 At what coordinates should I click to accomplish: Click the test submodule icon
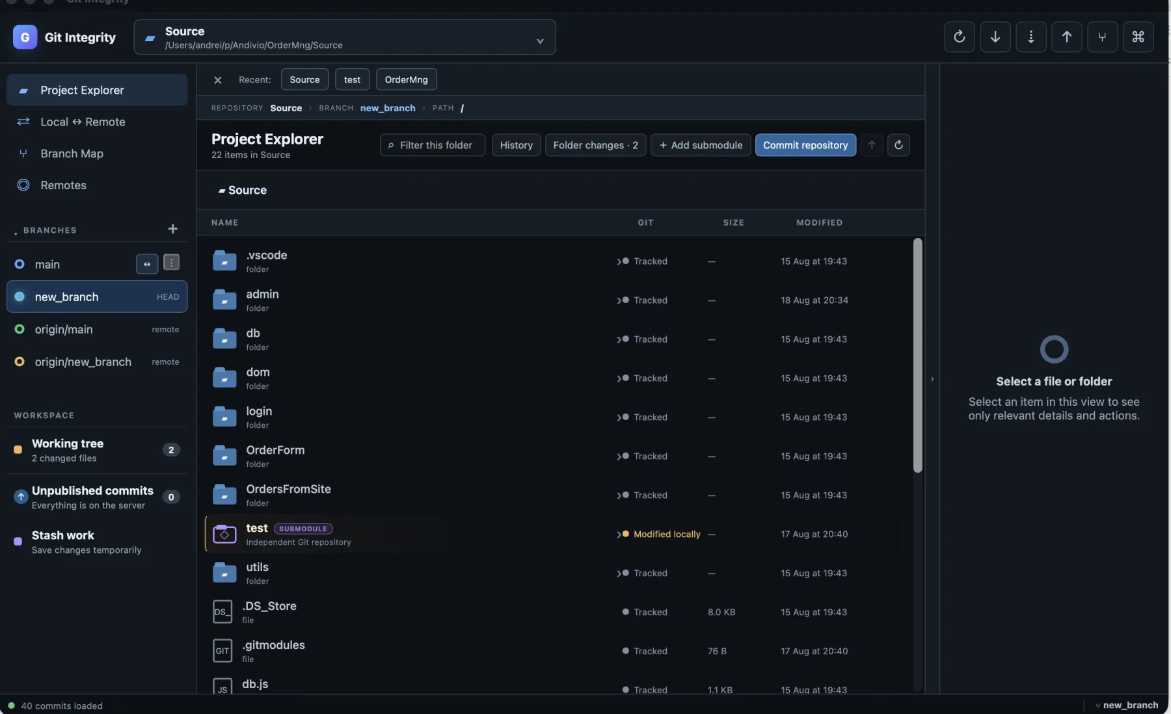(x=224, y=534)
